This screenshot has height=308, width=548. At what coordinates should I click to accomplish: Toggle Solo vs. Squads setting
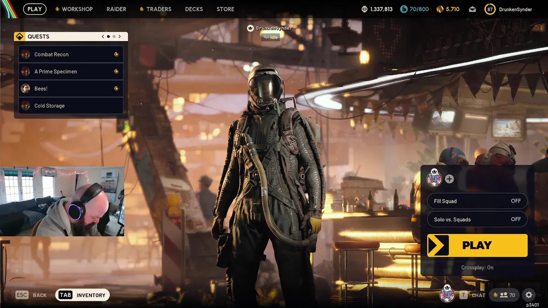coord(477,219)
